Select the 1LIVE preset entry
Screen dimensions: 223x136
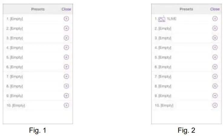171,19
